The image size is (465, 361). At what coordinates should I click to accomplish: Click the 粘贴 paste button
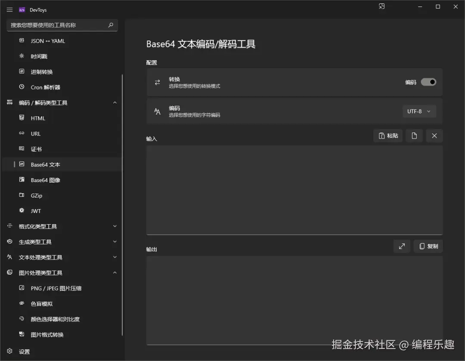tap(388, 136)
